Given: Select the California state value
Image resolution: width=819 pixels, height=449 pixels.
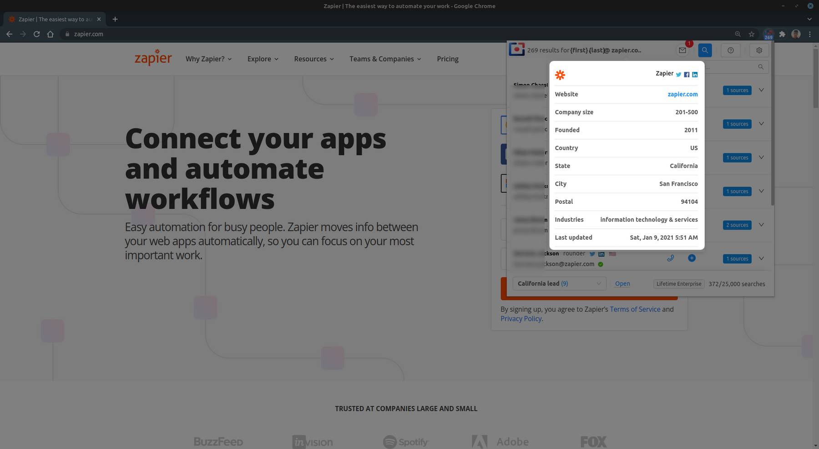Looking at the screenshot, I should coord(683,166).
